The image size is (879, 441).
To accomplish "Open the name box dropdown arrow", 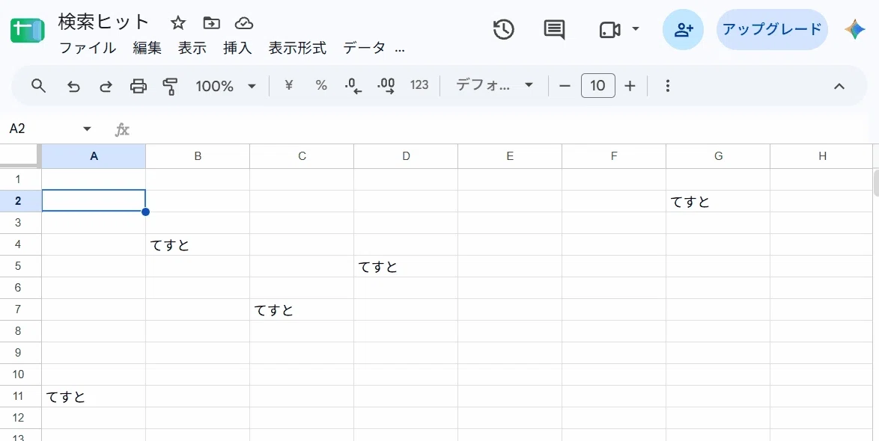I will coord(87,129).
